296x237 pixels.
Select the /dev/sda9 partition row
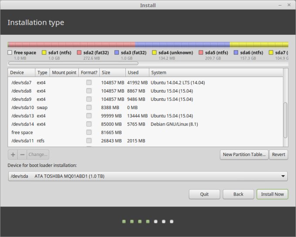tap(145, 99)
